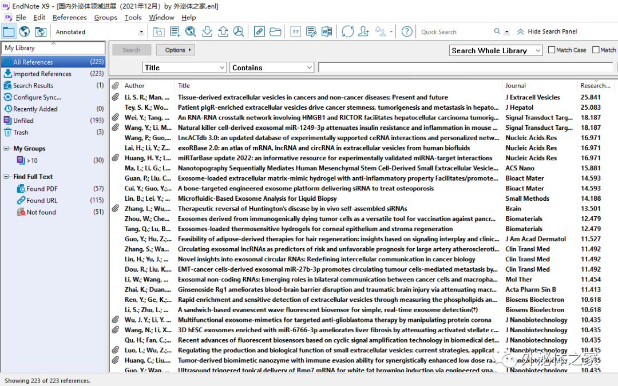Open the Tools menu
Screen dimensions: 618x386
[x=133, y=17]
